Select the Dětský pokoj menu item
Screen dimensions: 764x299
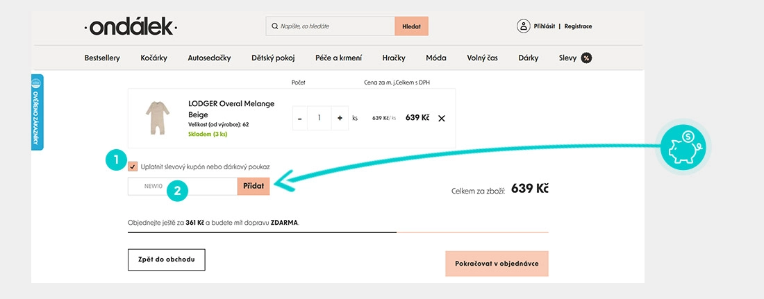pos(273,58)
